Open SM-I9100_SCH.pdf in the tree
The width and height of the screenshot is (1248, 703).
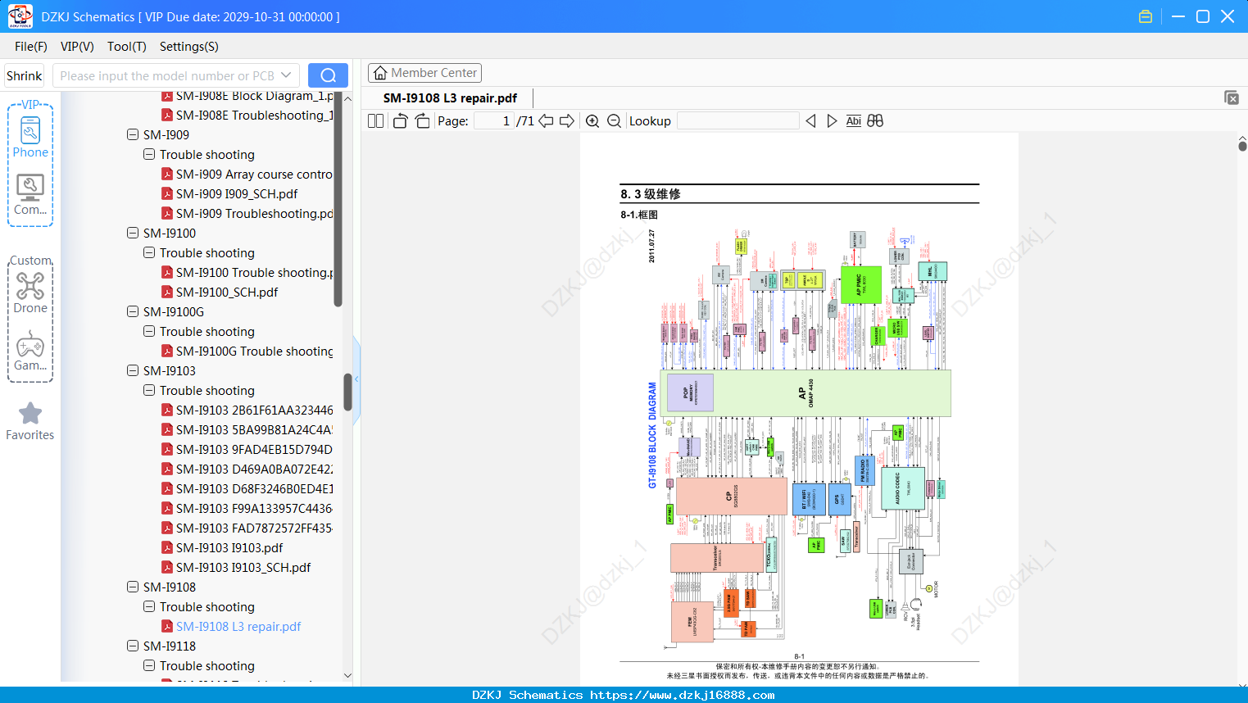coord(227,293)
